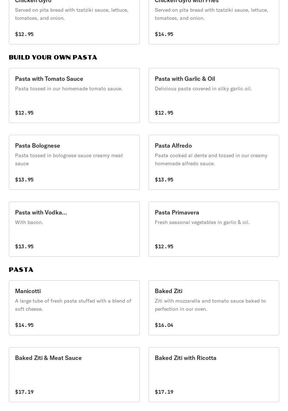Select the Pasta with Garlic & Oil card

pyautogui.click(x=214, y=95)
